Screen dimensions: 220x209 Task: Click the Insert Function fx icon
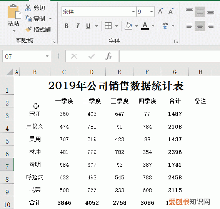point(108,56)
